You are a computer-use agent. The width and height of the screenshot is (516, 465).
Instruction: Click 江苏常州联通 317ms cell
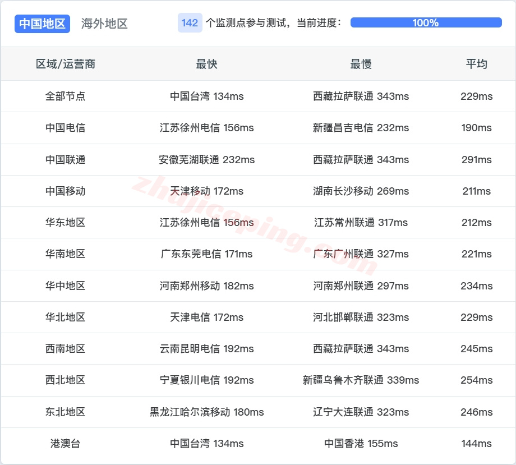[361, 223]
